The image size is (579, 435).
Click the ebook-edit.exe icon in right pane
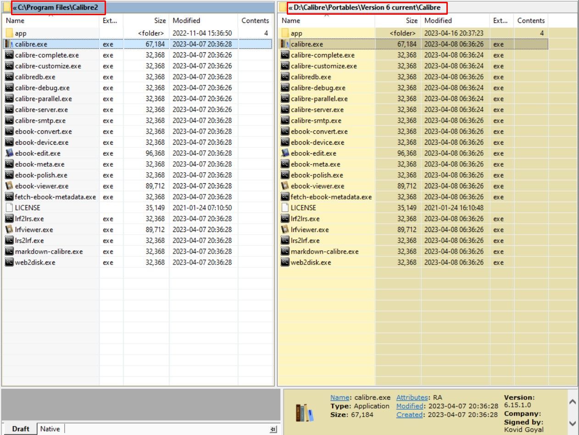(x=285, y=153)
